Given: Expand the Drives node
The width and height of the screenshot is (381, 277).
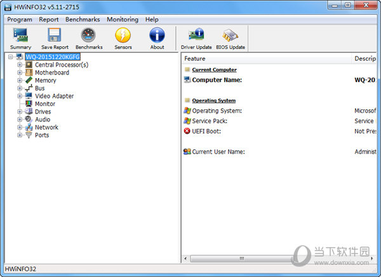Looking at the screenshot, I should pos(20,111).
